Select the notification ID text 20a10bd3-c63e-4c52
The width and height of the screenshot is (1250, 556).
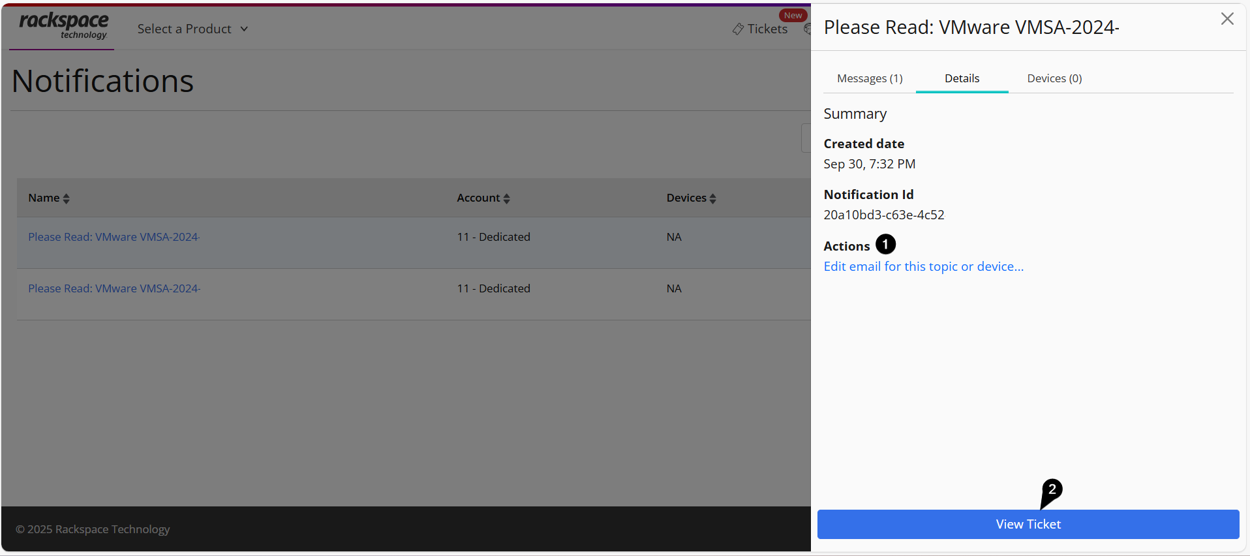pos(883,215)
